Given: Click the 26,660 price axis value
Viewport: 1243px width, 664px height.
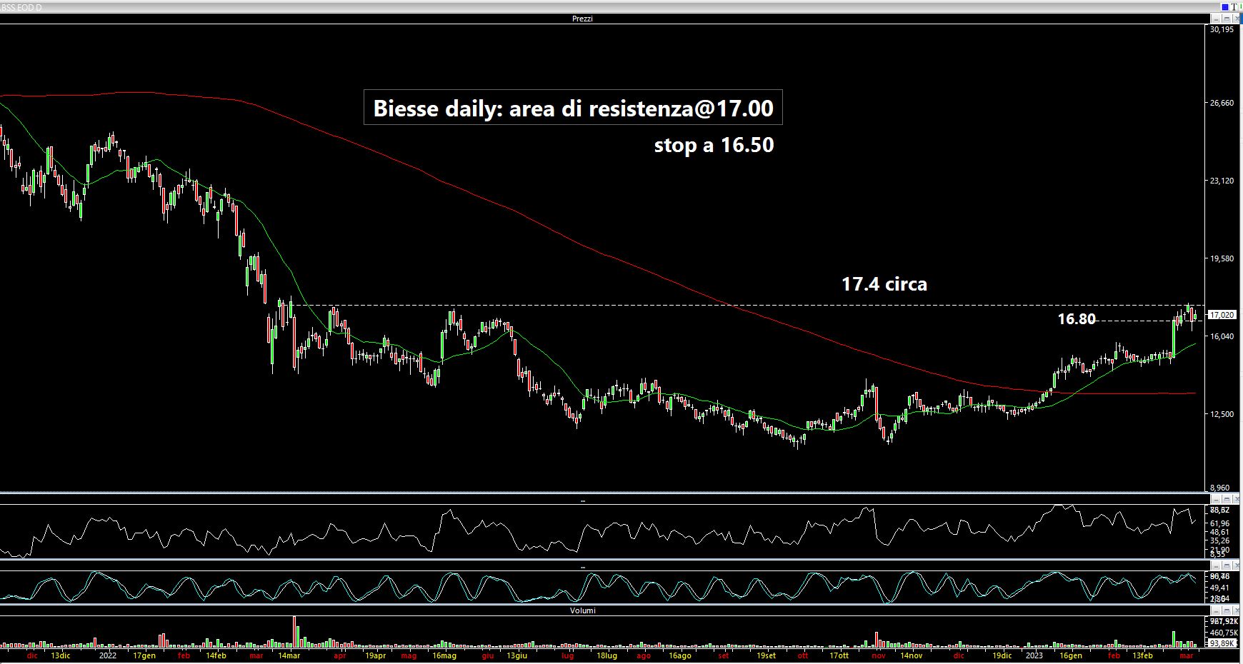Looking at the screenshot, I should [1222, 103].
